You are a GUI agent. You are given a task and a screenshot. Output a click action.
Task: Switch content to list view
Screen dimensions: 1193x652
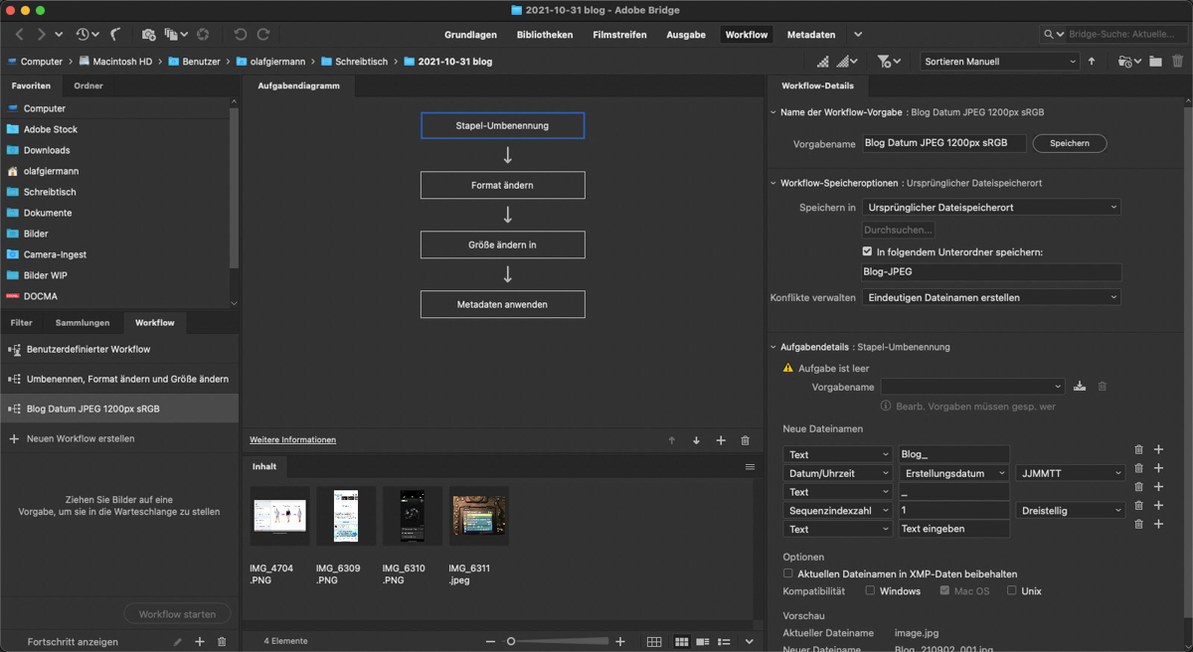pyautogui.click(x=725, y=642)
